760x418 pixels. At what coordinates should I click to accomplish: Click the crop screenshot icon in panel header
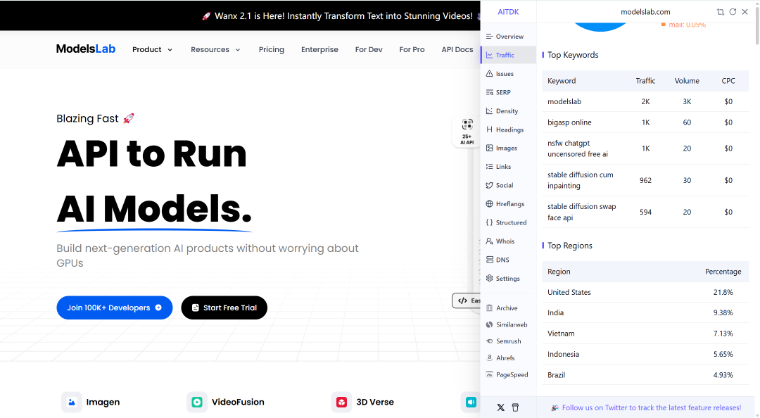[x=721, y=12]
